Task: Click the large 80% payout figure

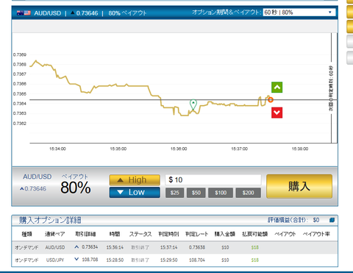Action: 76,188
